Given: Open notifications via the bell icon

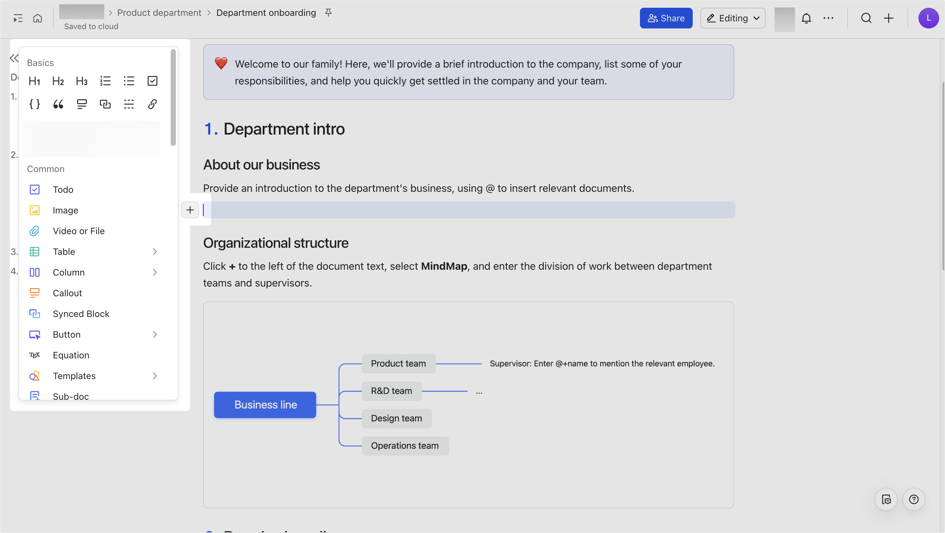Looking at the screenshot, I should 806,18.
